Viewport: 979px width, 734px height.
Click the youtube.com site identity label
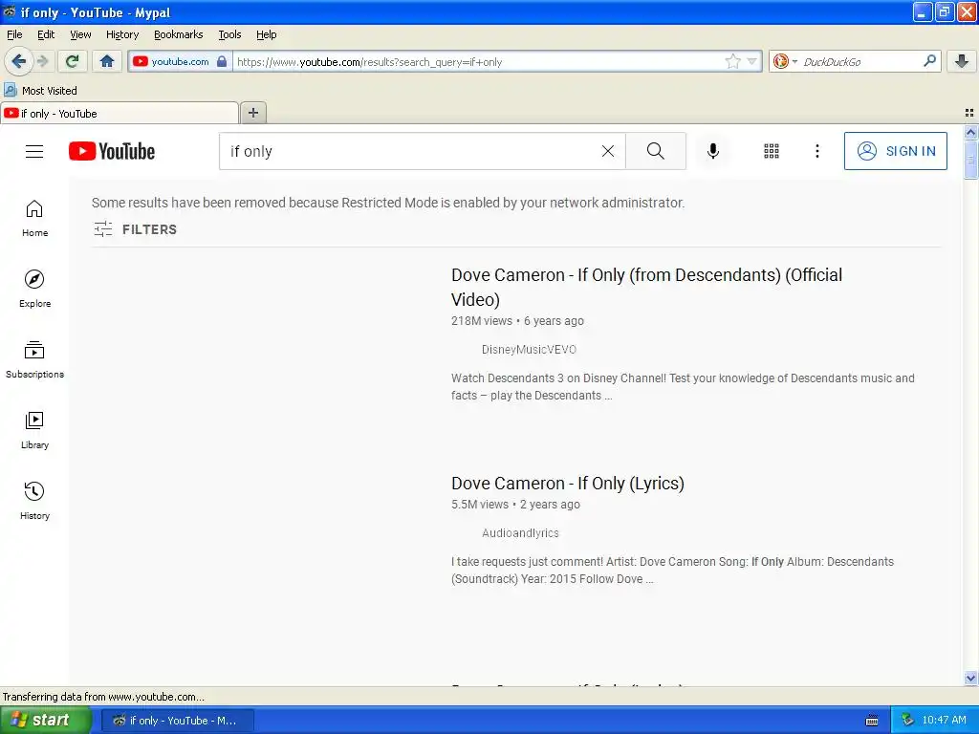(180, 62)
